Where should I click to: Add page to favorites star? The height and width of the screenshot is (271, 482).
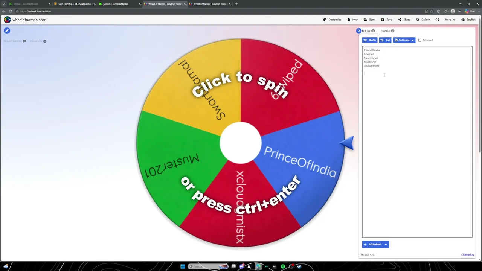point(432,11)
